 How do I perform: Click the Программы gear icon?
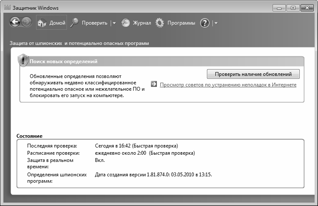[x=160, y=23]
